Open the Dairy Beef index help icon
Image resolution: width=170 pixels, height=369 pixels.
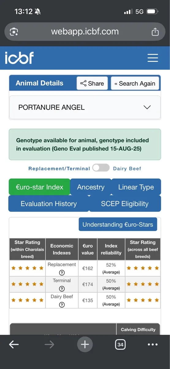(x=62, y=305)
